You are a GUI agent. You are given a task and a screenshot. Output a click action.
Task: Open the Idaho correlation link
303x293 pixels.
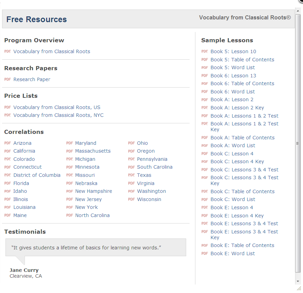click(x=20, y=191)
